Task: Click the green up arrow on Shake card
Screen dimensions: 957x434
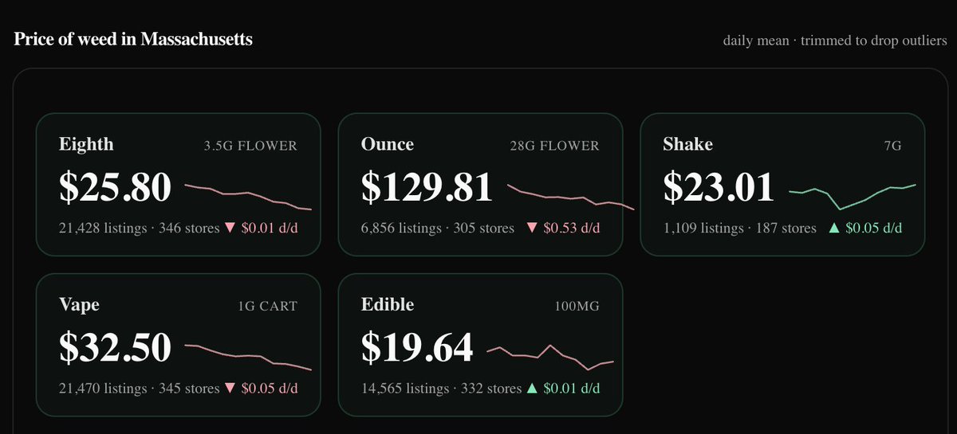Action: click(834, 229)
